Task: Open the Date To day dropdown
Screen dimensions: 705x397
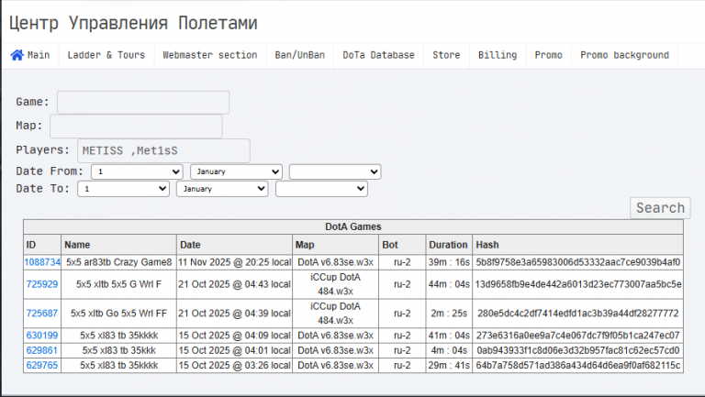Action: tap(123, 189)
